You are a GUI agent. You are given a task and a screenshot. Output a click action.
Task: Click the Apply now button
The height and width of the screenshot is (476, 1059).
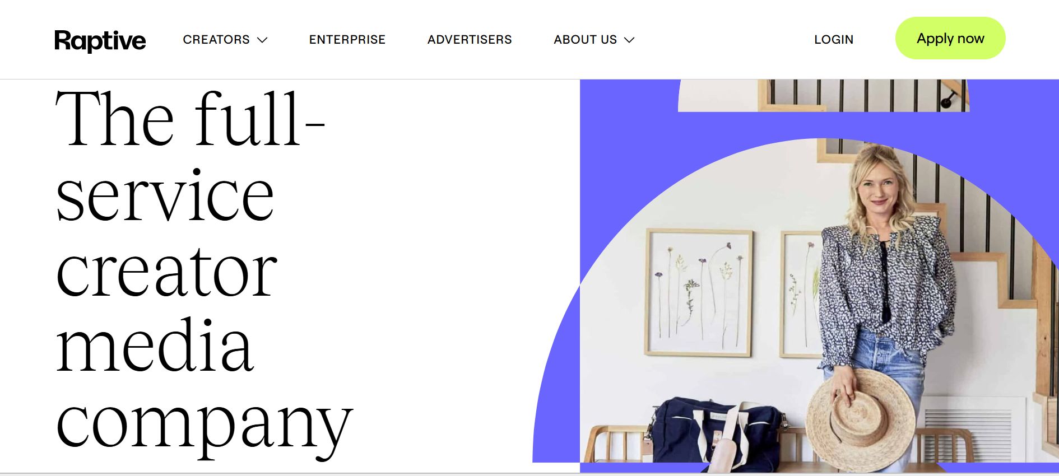pyautogui.click(x=950, y=38)
